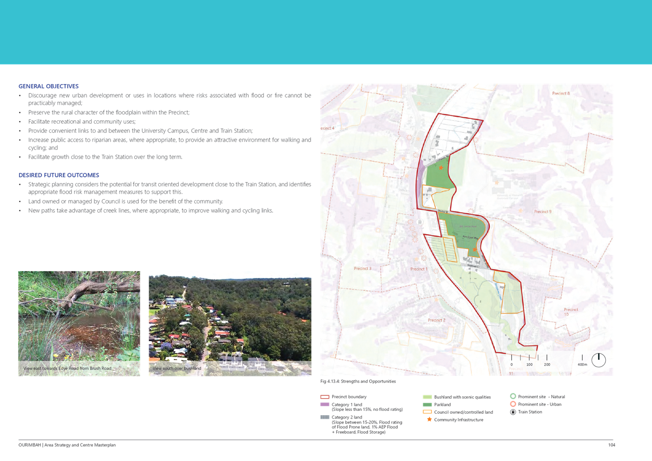
Task: Click the orange Community Infrastructure star in legend
Action: 429,419
